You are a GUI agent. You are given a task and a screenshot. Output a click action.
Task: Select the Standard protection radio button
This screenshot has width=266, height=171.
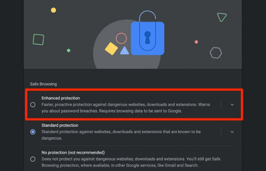point(33,132)
